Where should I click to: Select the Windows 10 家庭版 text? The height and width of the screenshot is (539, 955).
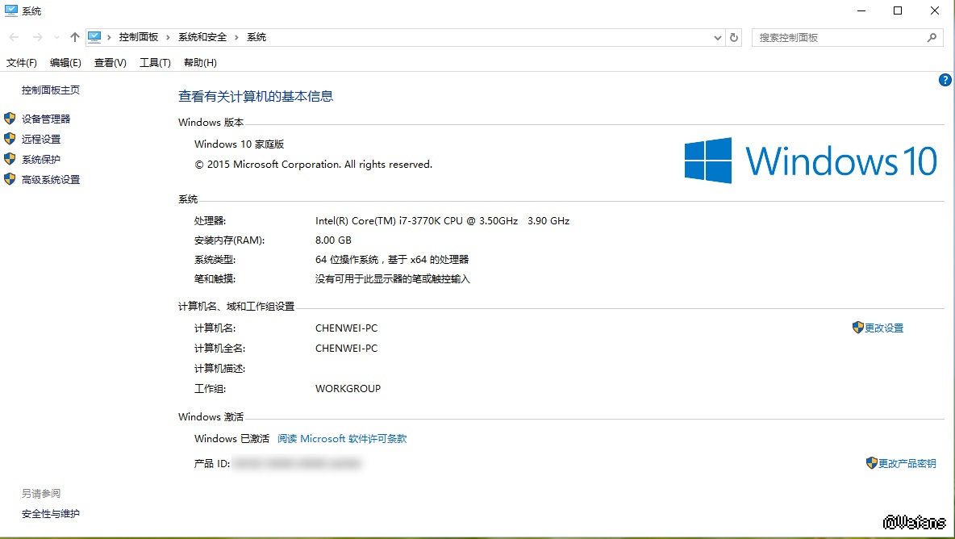240,144
